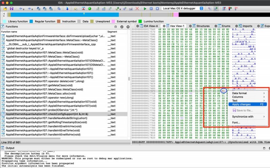This screenshot has height=168, width=270.
Task: Open the jump back history dropdown
Action: coord(24,9)
